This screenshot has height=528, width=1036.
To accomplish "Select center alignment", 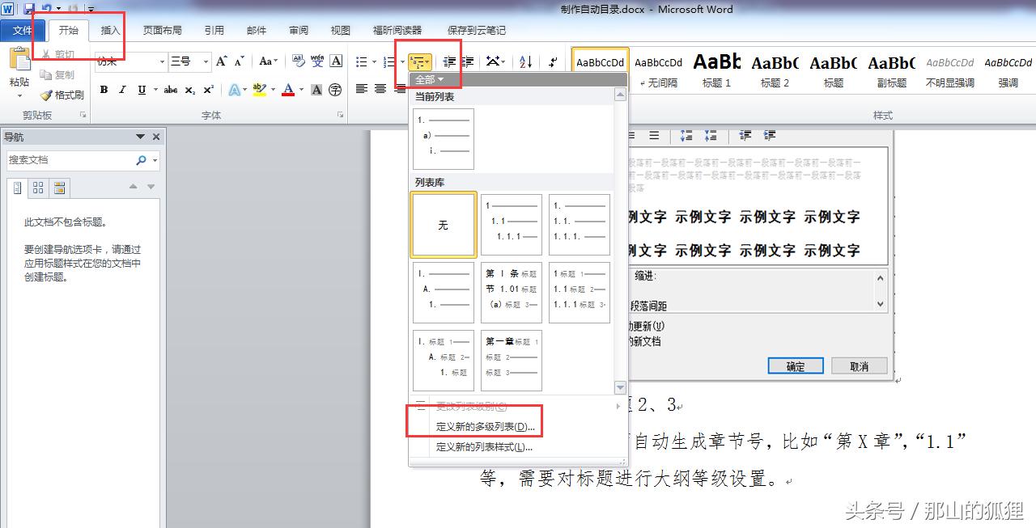I will (x=380, y=89).
